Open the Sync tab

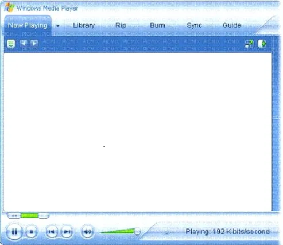[194, 25]
